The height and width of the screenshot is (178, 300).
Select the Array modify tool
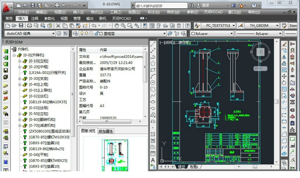[x=284, y=70]
